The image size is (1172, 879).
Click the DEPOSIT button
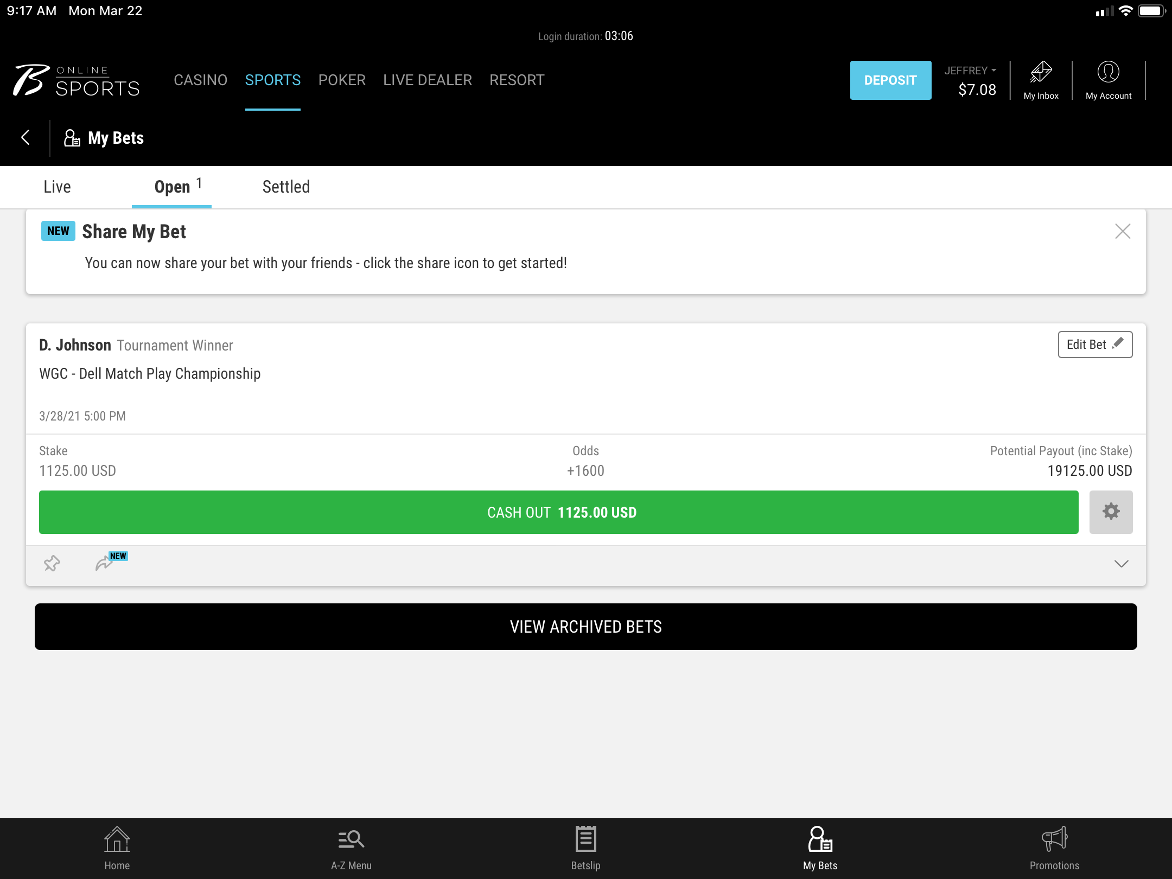coord(890,80)
